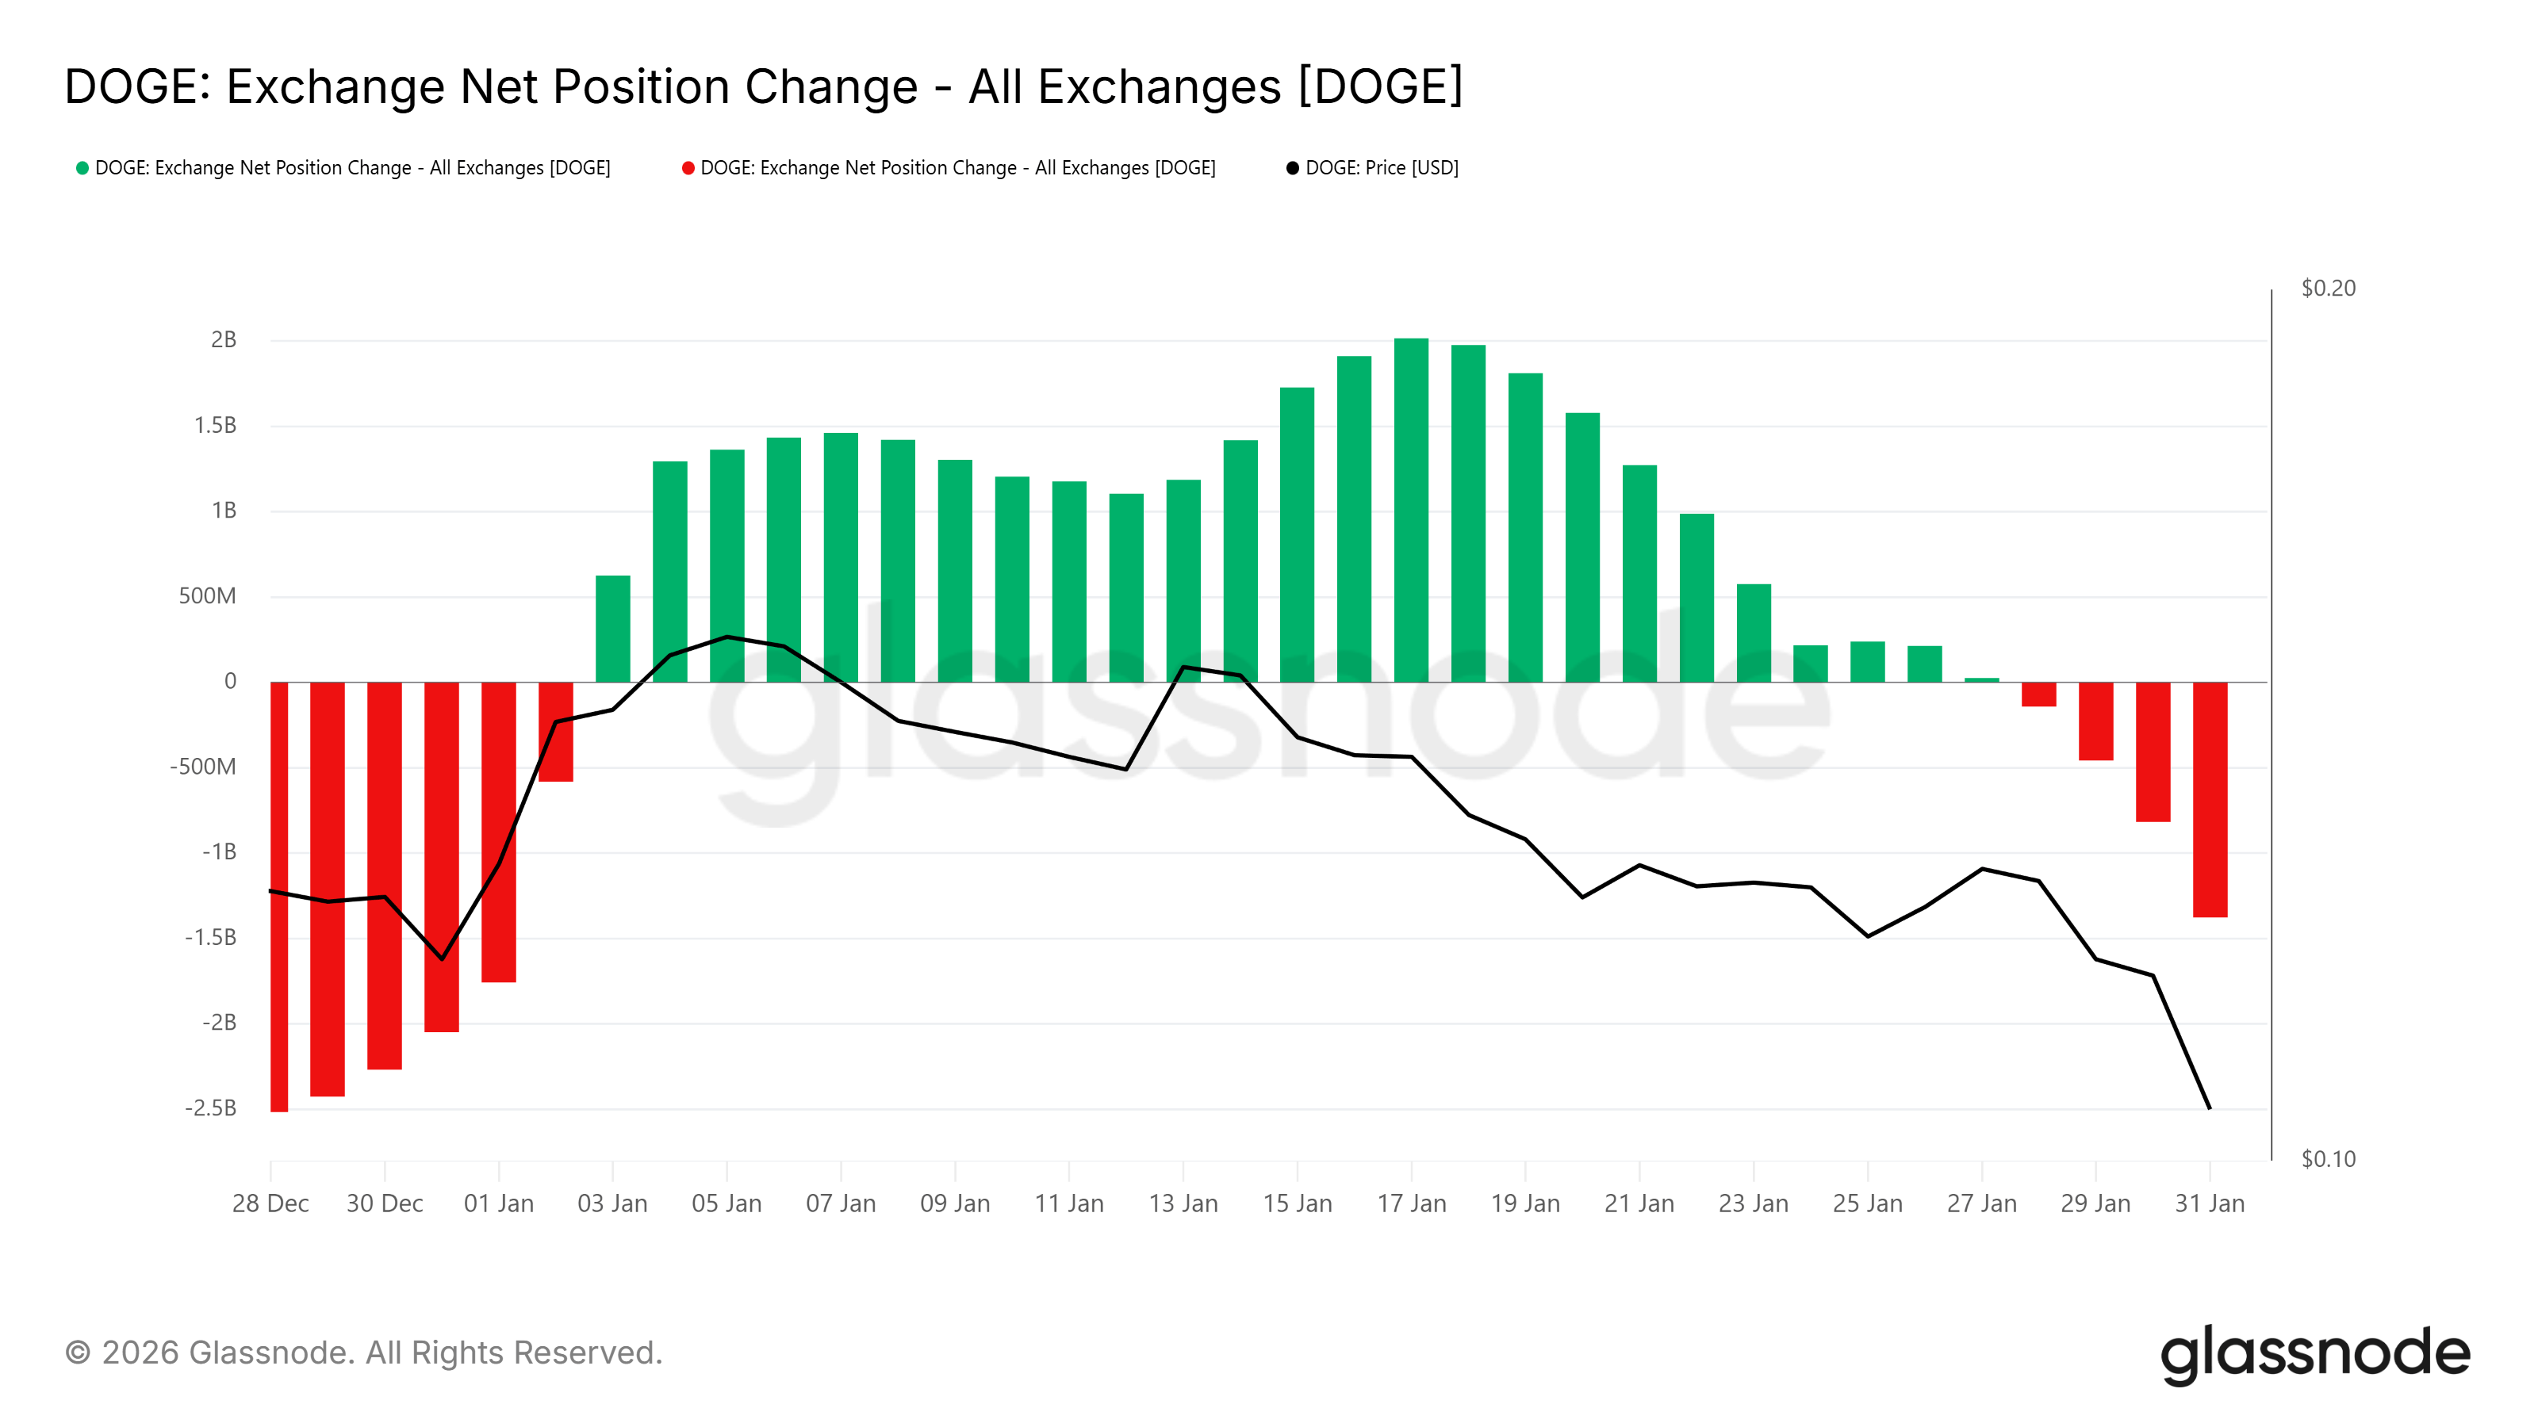Click the black Price legend dot
2538x1427 pixels.
1293,168
